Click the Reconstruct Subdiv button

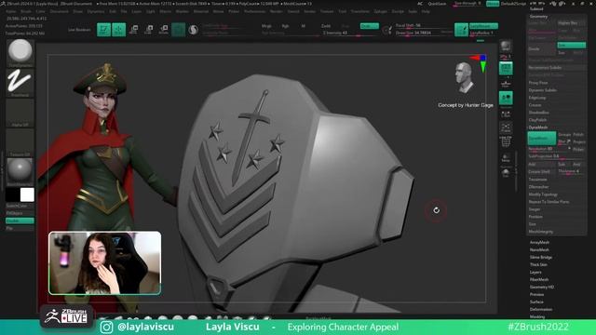click(557, 68)
